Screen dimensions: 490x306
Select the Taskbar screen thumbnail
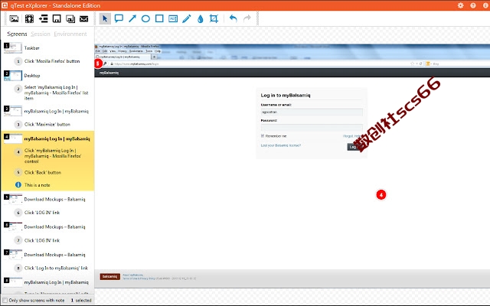click(13, 48)
